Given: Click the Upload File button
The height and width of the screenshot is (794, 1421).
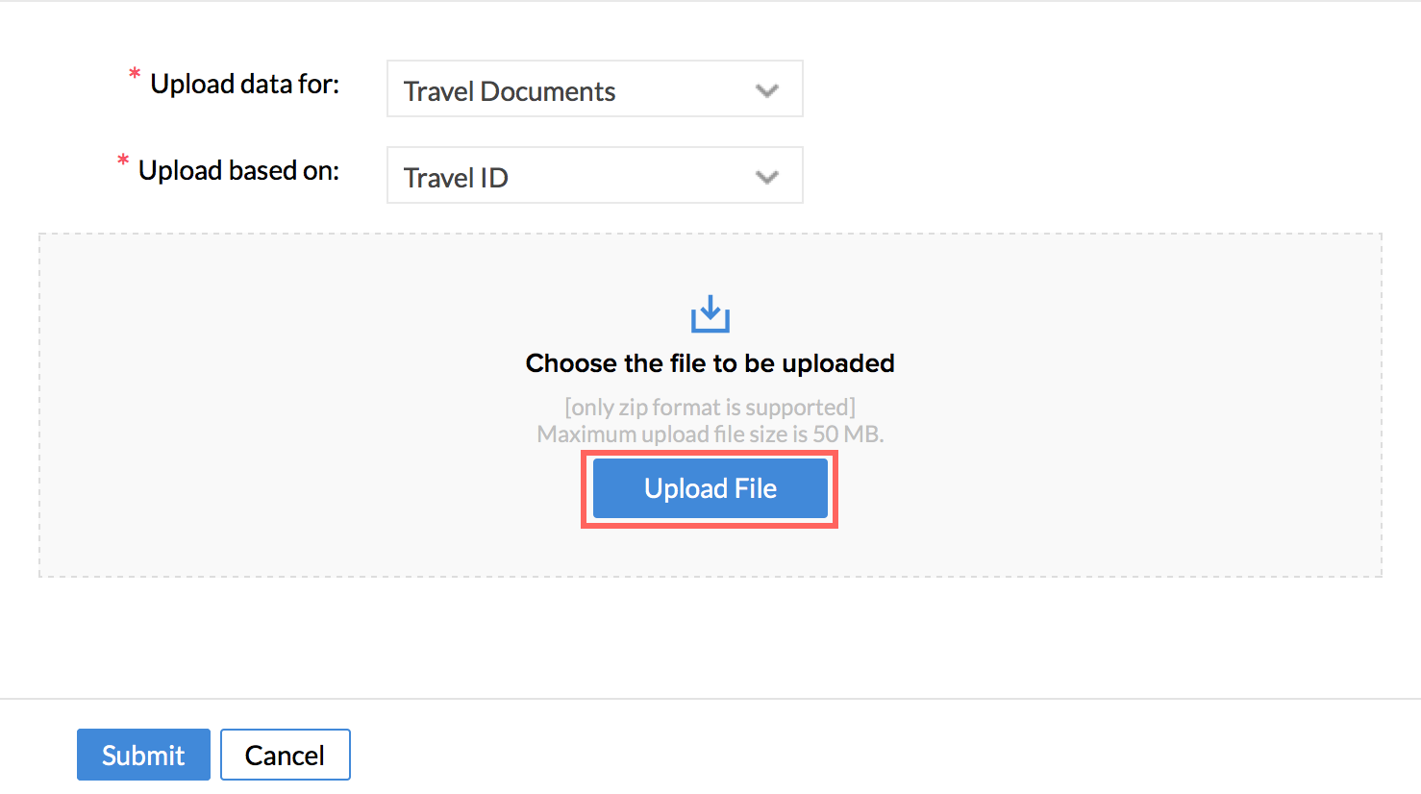Looking at the screenshot, I should click(x=710, y=488).
